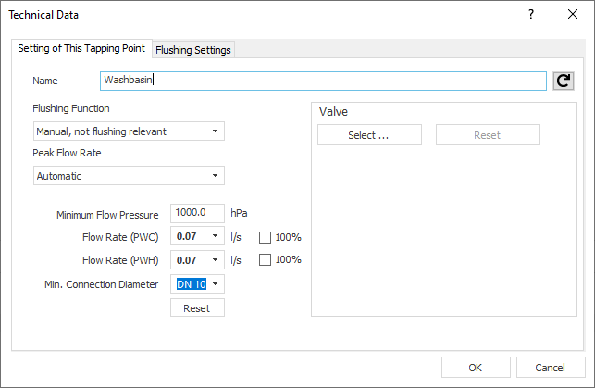
Task: Open the Flushing Function dropdown
Action: point(129,131)
